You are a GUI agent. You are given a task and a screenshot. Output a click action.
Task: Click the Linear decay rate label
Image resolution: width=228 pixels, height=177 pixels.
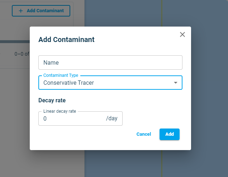60,111
